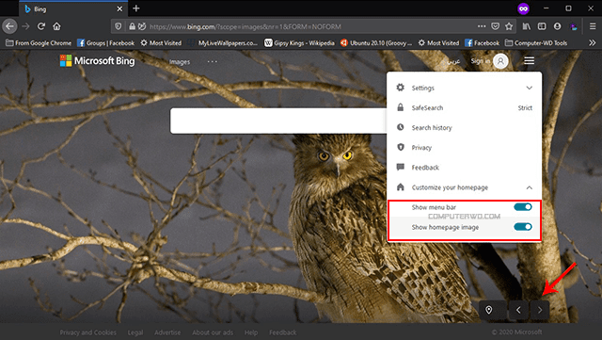
Task: Open the Legal footer link
Action: (x=135, y=332)
